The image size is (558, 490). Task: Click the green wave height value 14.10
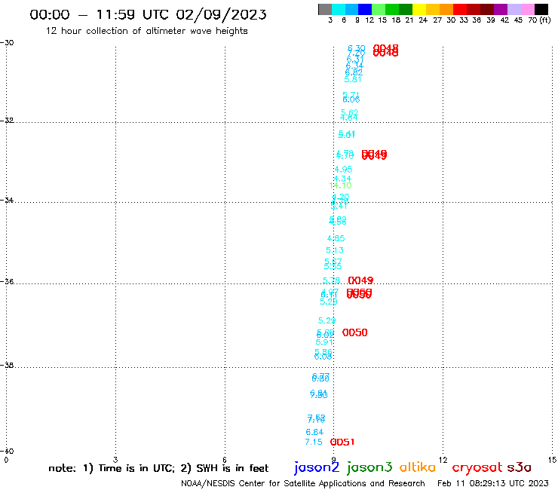(340, 185)
